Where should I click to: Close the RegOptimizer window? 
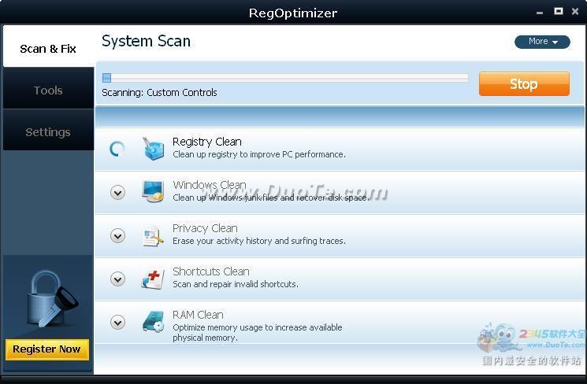tap(575, 12)
